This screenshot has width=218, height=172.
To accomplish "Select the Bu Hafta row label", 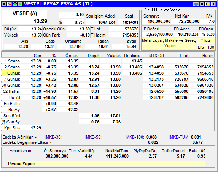I will (x=12, y=104).
